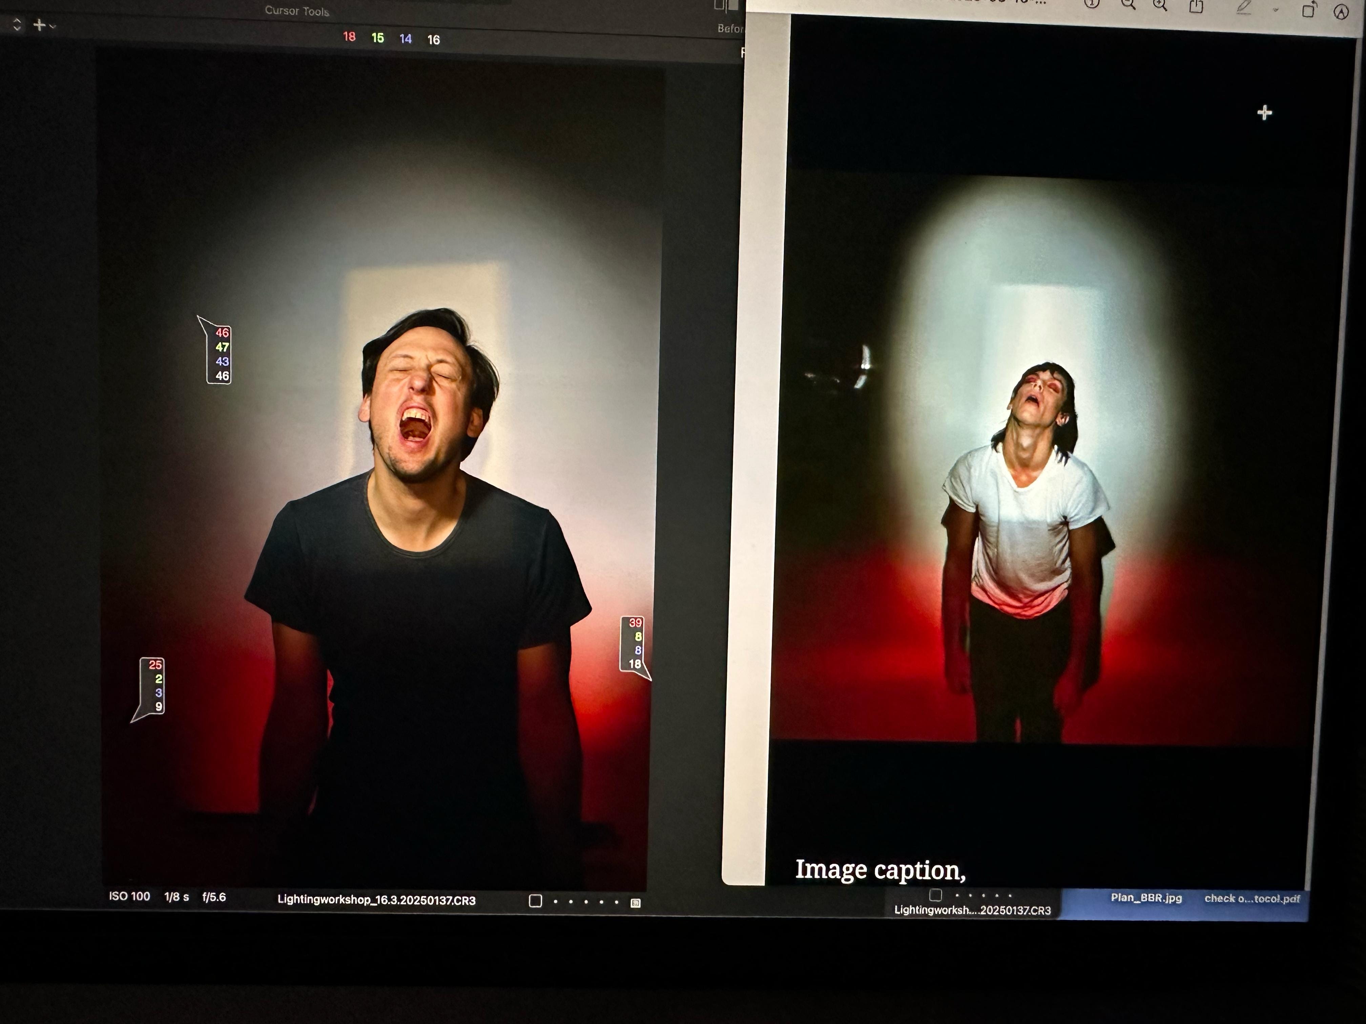Click the Lightingworkshop_16.3.20250137.CR3 filename
Screen dimensions: 1366x1024
[376, 900]
